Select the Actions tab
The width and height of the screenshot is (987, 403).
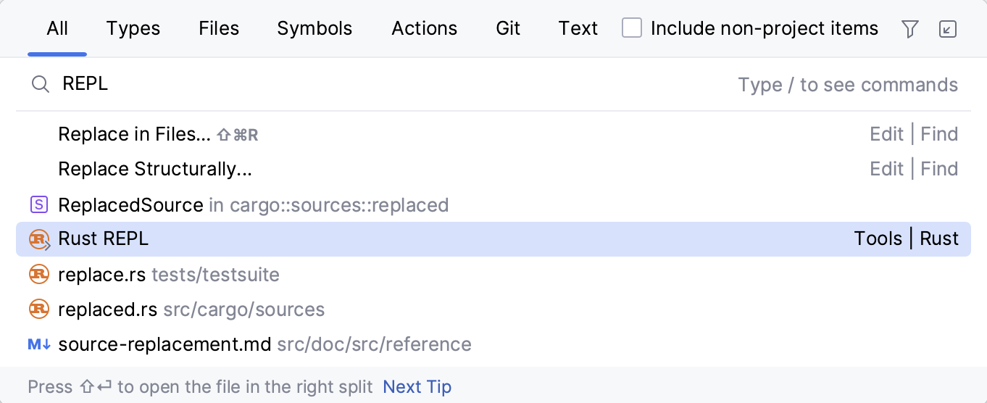[424, 28]
